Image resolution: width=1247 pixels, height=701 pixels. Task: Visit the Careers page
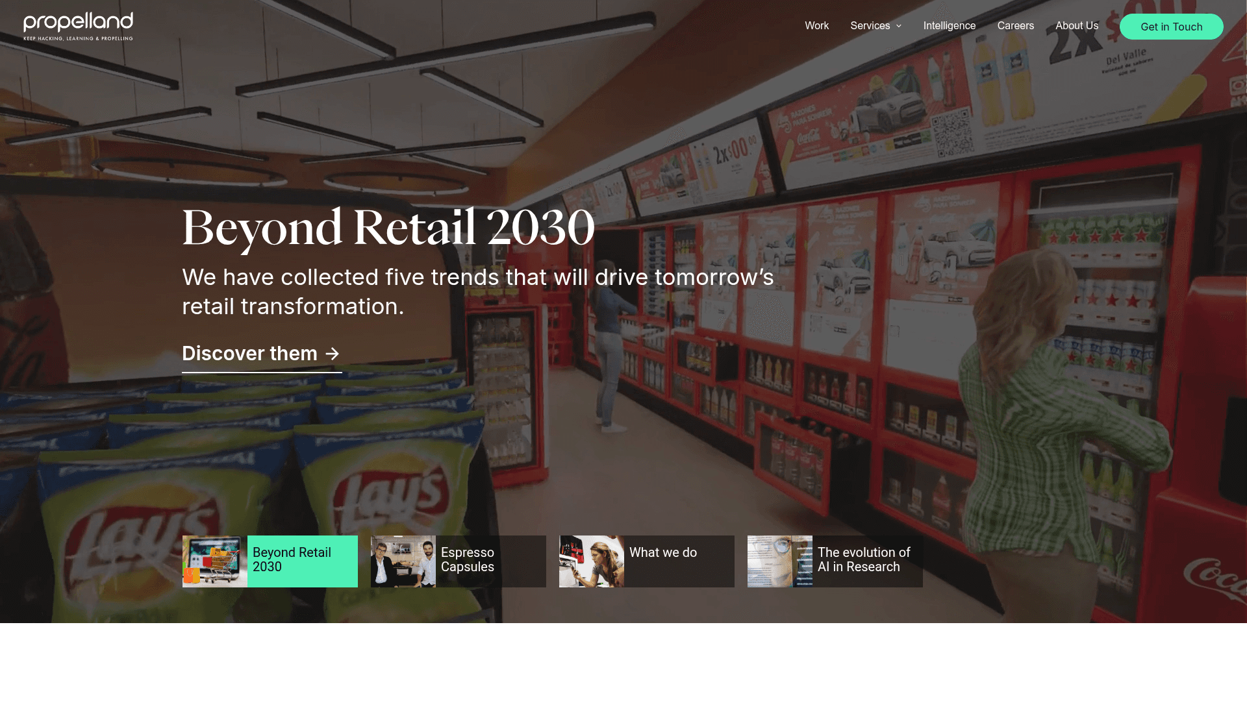coord(1015,26)
